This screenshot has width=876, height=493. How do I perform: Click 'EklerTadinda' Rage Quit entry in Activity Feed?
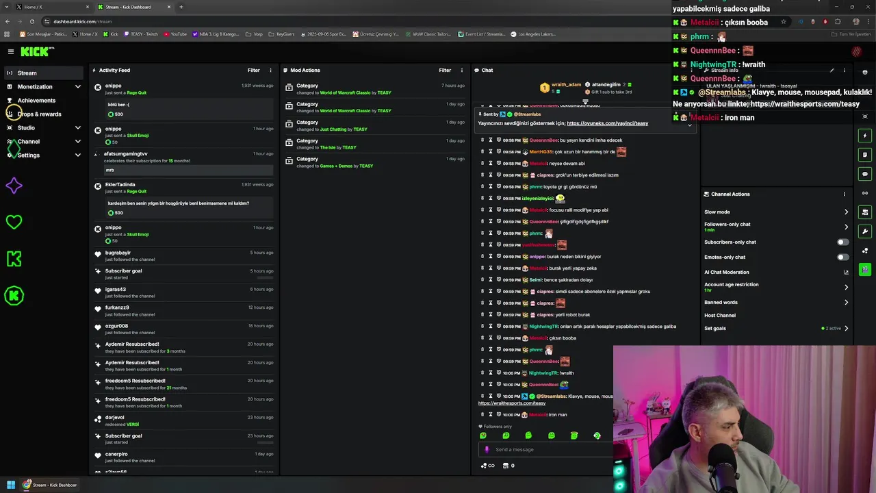[184, 198]
